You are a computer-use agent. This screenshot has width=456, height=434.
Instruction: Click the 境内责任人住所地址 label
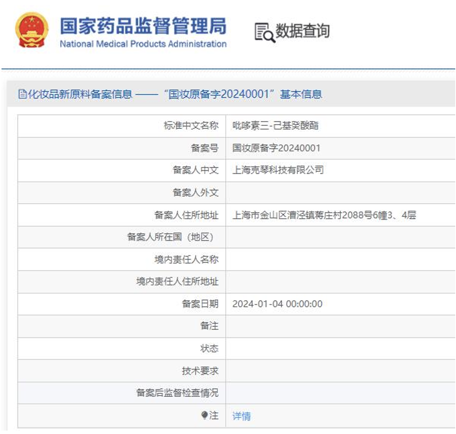177,282
